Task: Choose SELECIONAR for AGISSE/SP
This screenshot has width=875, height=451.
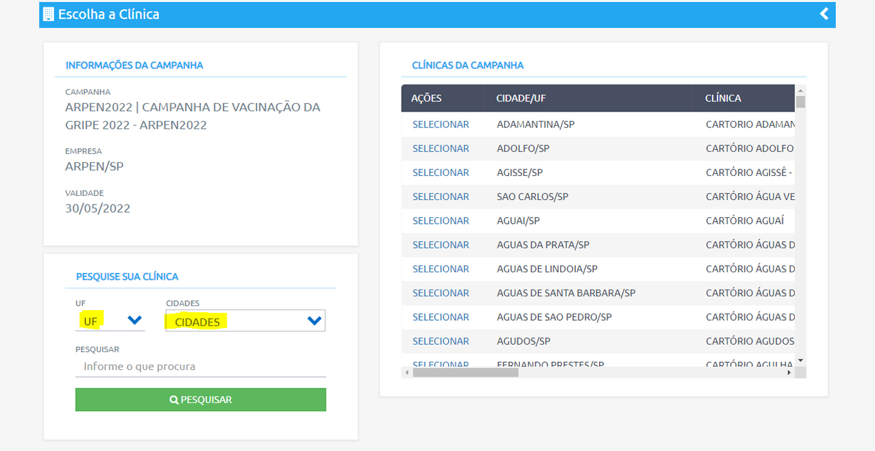Action: click(440, 173)
